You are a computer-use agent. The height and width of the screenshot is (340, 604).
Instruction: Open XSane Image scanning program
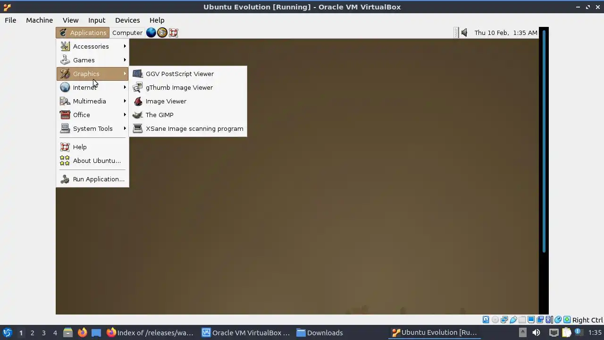pos(188,128)
